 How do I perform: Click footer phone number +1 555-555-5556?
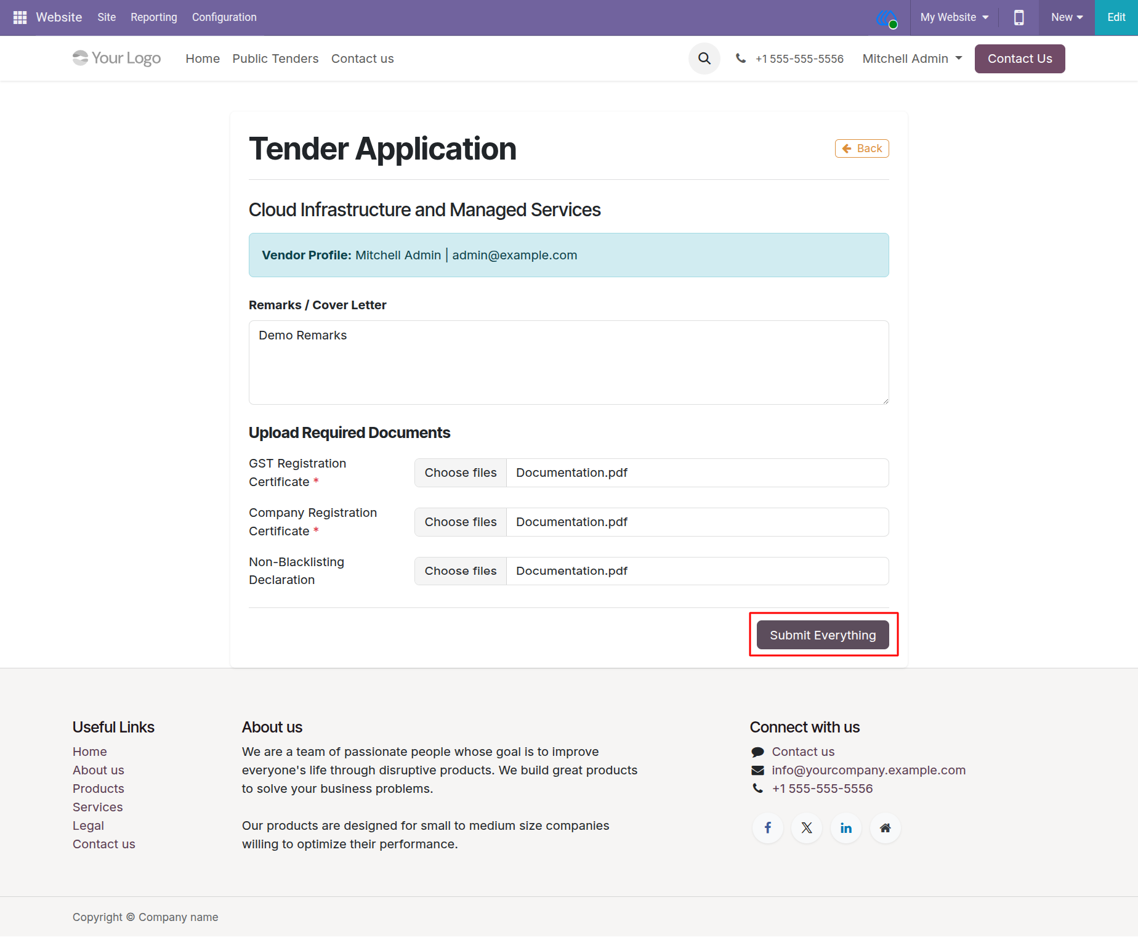822,789
